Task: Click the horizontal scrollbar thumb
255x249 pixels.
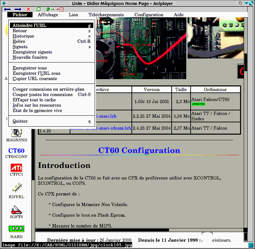Action: click(102, 230)
